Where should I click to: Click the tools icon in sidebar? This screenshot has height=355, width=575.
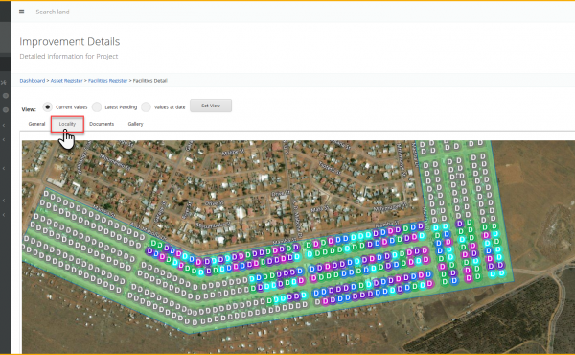(4, 83)
